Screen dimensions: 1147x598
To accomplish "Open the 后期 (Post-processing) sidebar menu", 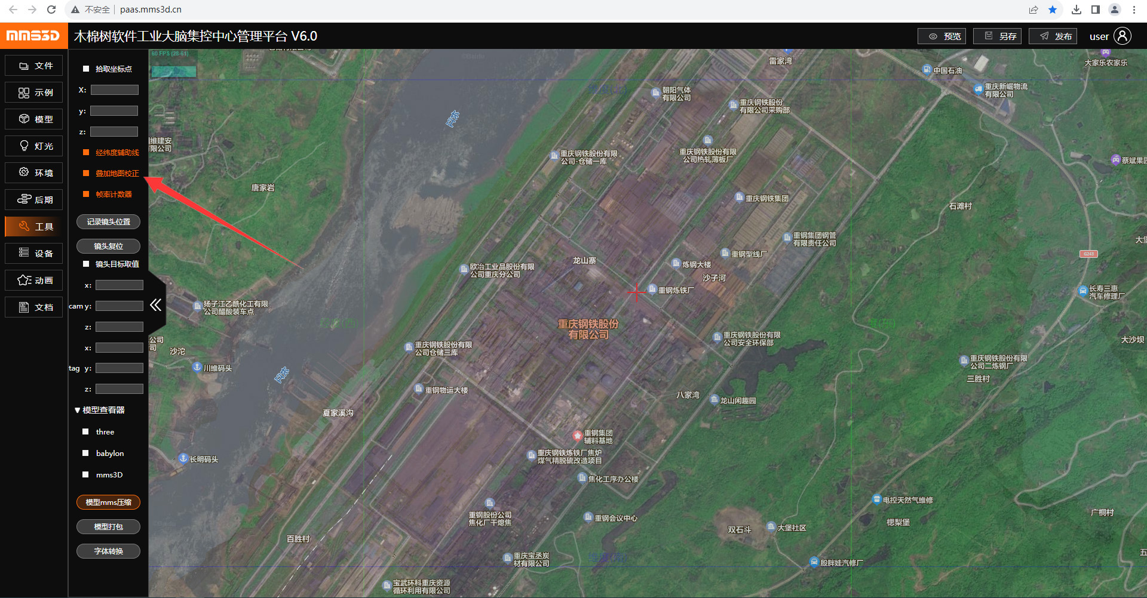I will pos(33,200).
